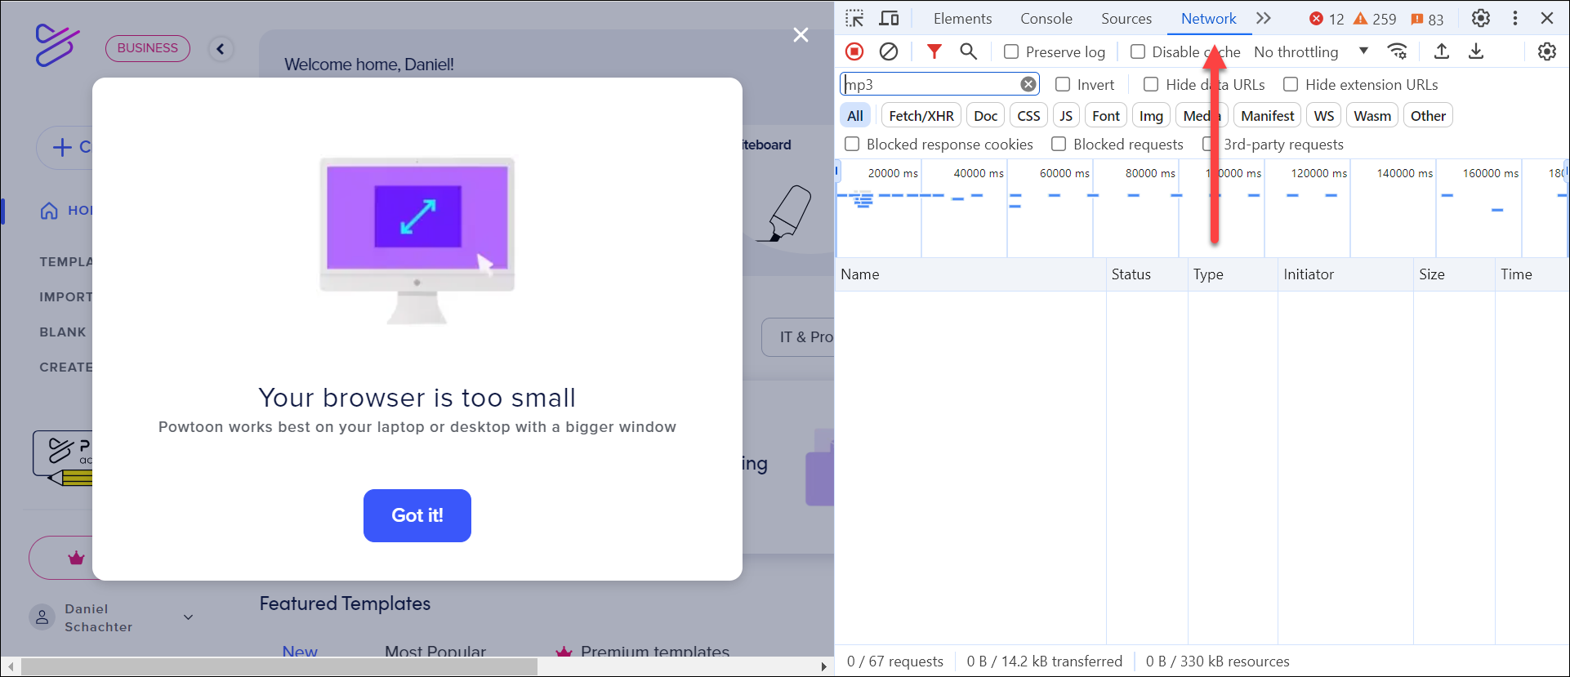Click the scrollbar right arrow

(824, 666)
